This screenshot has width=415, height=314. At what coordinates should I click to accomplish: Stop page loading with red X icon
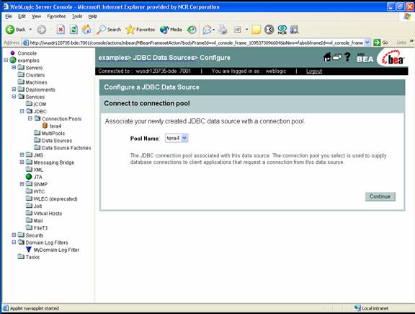[61, 30]
